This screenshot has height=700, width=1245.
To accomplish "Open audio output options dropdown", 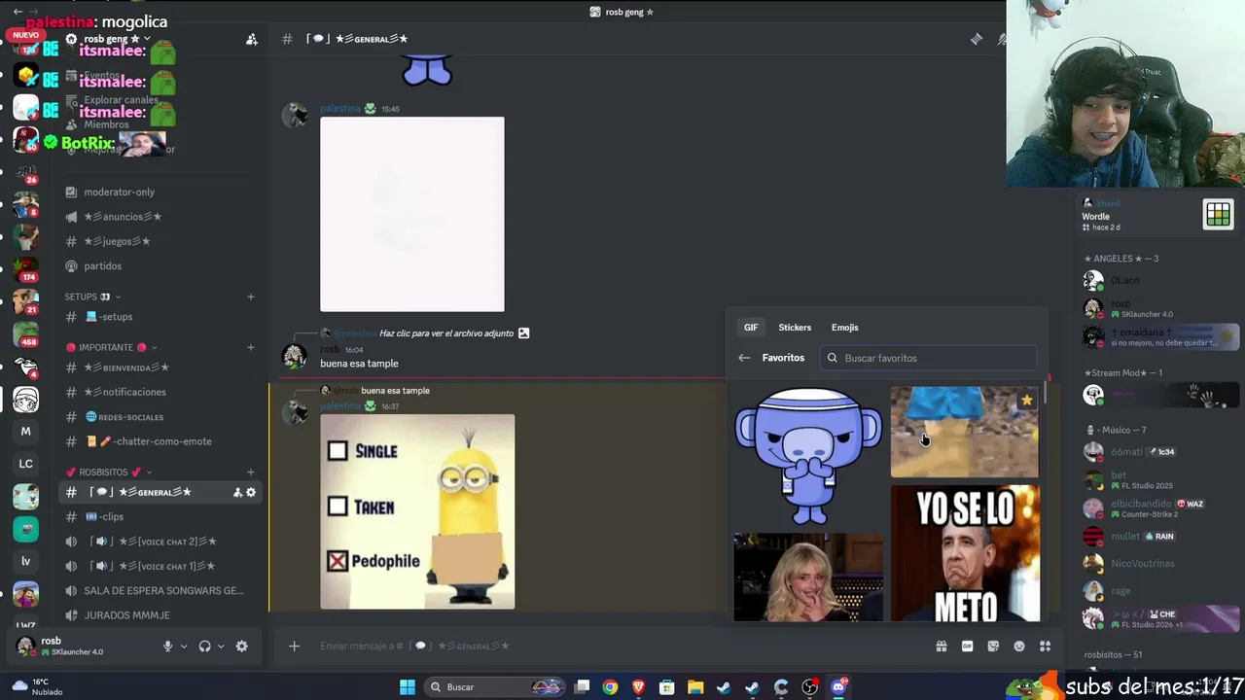I will 220,647.
